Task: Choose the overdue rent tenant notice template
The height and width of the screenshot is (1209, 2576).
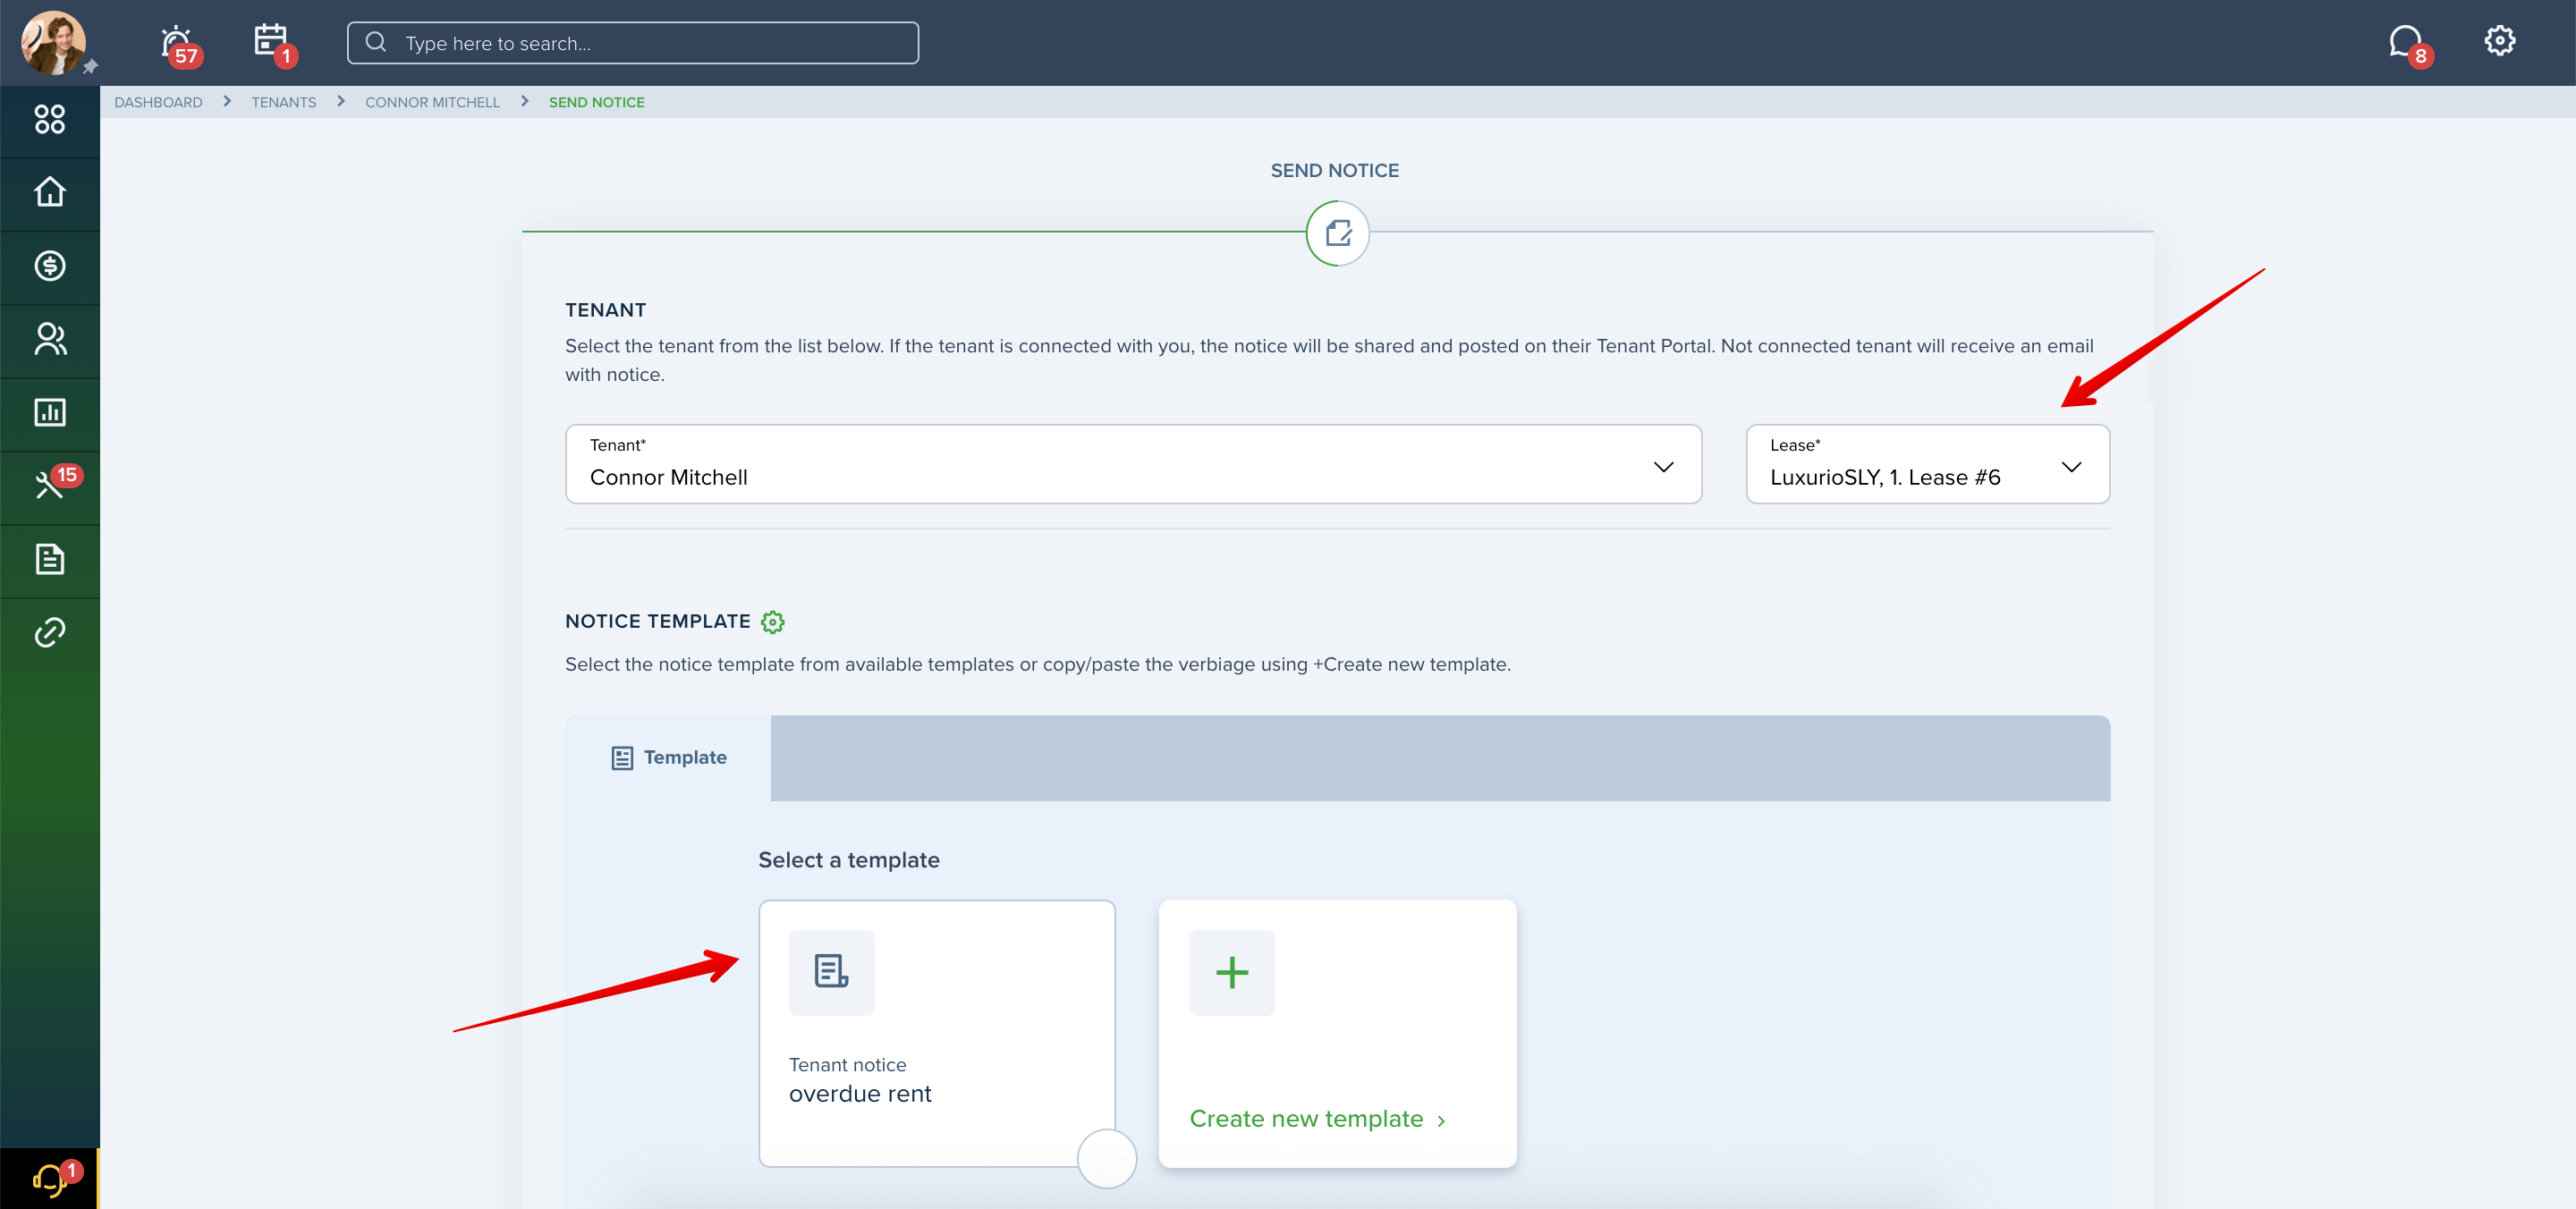Action: click(x=937, y=1033)
